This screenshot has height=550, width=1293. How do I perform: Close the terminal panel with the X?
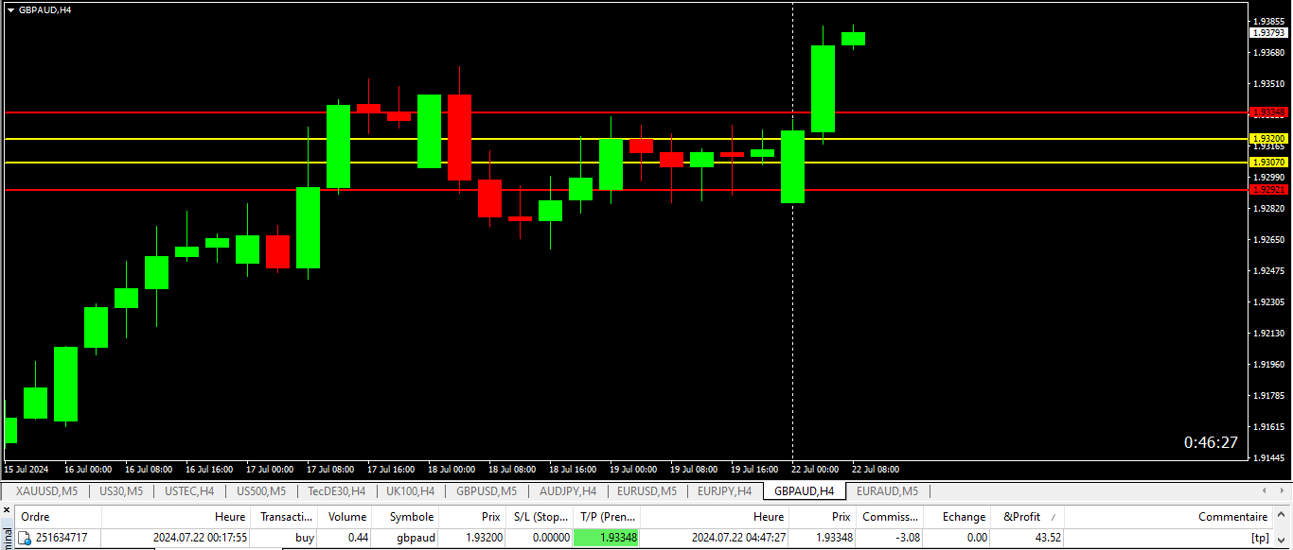(x=7, y=510)
